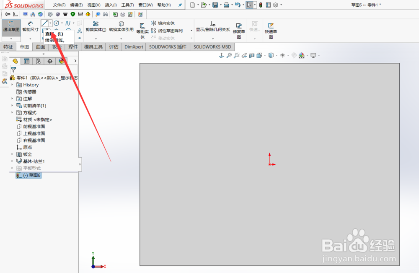Switch to the 特征 ribbon tab
The width and height of the screenshot is (419, 273).
click(x=8, y=47)
